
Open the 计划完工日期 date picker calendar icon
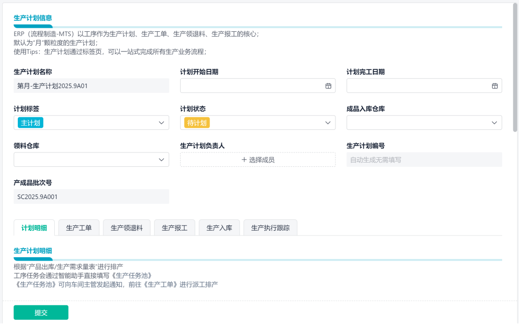pos(494,86)
